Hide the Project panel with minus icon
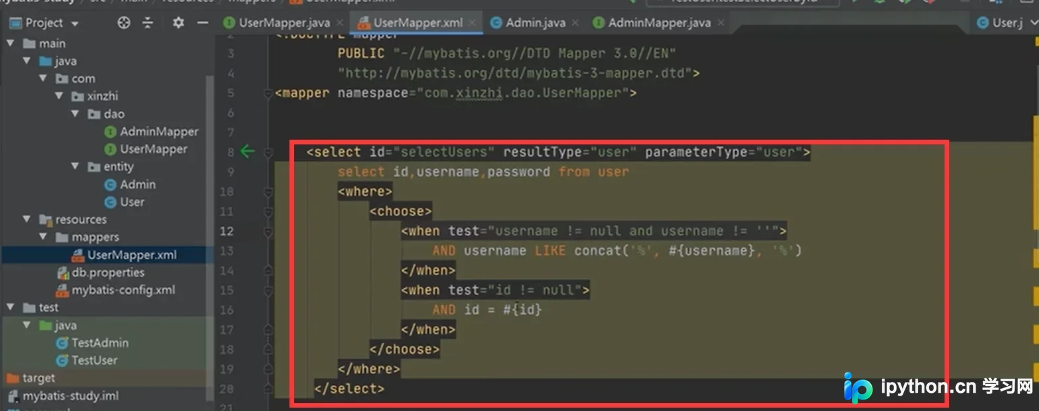Viewport: 1039px width, 411px height. (202, 23)
